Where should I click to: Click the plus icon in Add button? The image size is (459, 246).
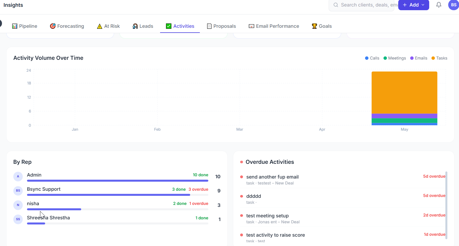(405, 5)
